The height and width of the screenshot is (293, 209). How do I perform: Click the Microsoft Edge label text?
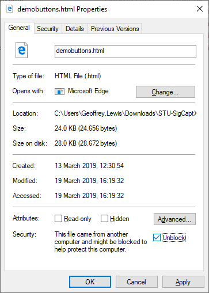[88, 91]
